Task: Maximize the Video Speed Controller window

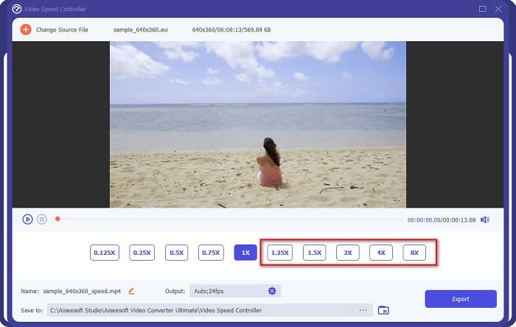Action: click(482, 9)
